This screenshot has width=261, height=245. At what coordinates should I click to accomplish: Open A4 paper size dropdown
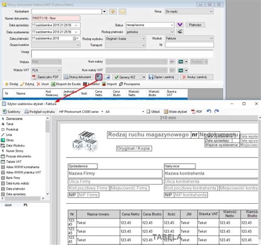click(x=143, y=112)
